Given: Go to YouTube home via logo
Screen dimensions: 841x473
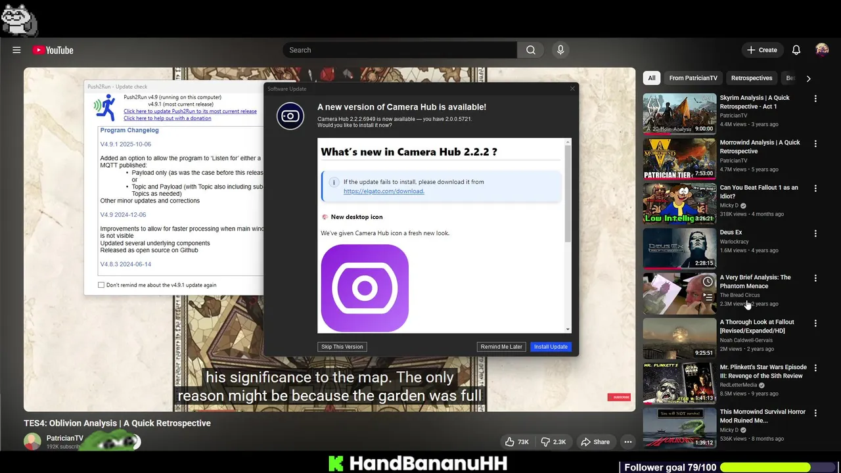Looking at the screenshot, I should click(53, 50).
